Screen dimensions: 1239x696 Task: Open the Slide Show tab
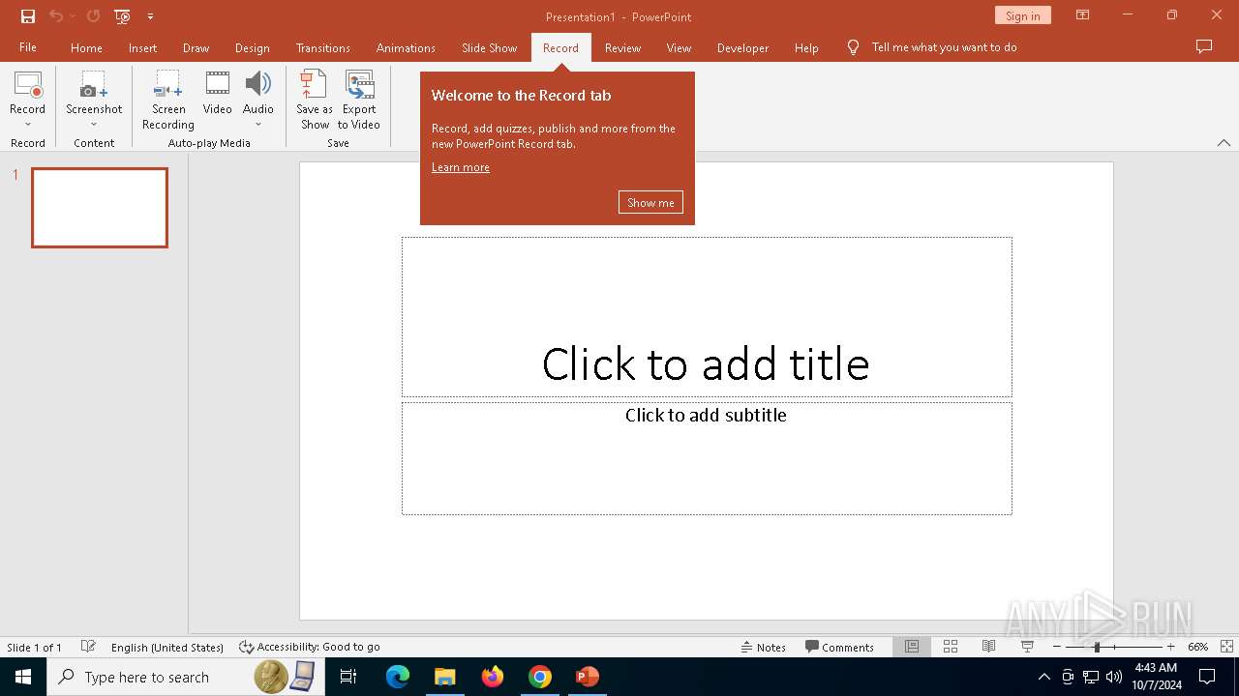489,47
